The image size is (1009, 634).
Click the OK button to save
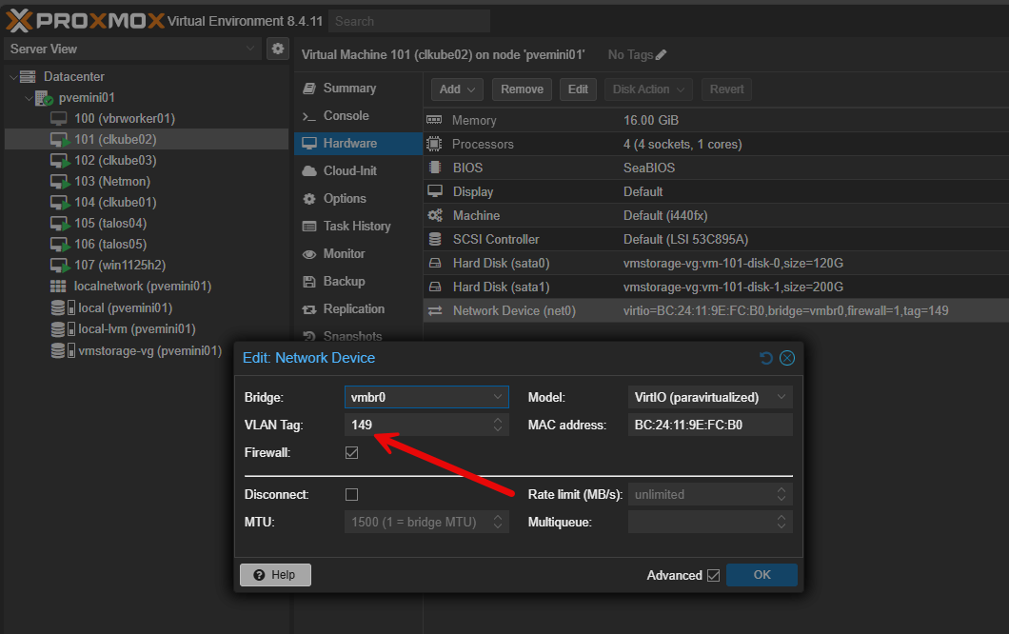point(762,574)
